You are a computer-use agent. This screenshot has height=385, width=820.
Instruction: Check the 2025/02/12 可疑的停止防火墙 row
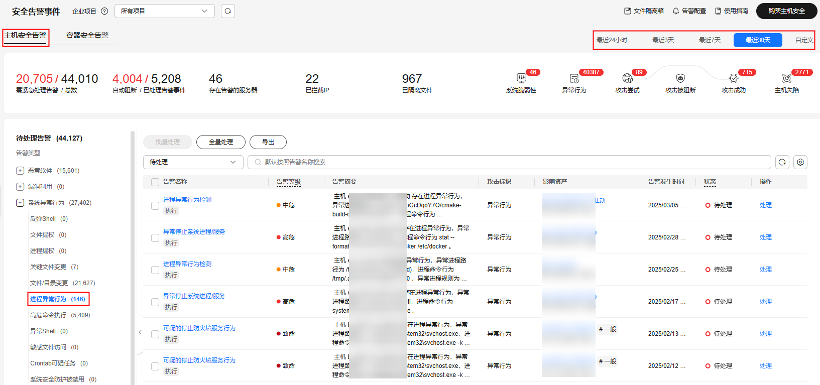point(155,366)
